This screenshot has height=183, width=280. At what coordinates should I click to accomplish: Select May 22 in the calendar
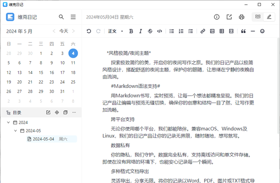pos(41,82)
